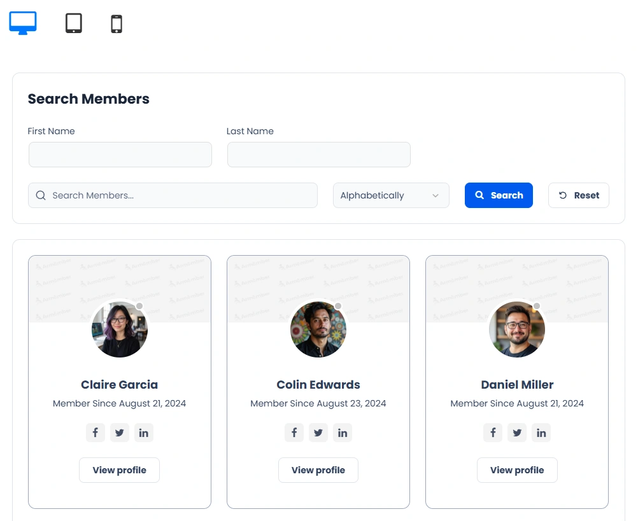Switch to tablet preview icon
The width and height of the screenshot is (638, 521).
[74, 23]
